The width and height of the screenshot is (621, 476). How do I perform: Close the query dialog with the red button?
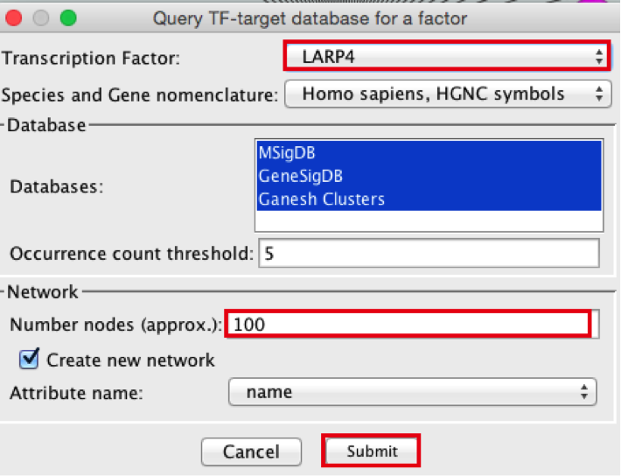(14, 17)
